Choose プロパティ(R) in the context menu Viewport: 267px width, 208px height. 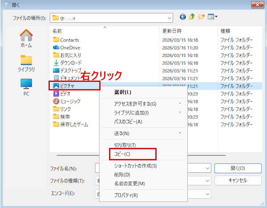(x=126, y=195)
